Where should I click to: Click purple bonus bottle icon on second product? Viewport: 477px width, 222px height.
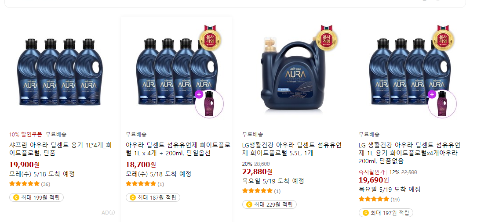(x=209, y=104)
